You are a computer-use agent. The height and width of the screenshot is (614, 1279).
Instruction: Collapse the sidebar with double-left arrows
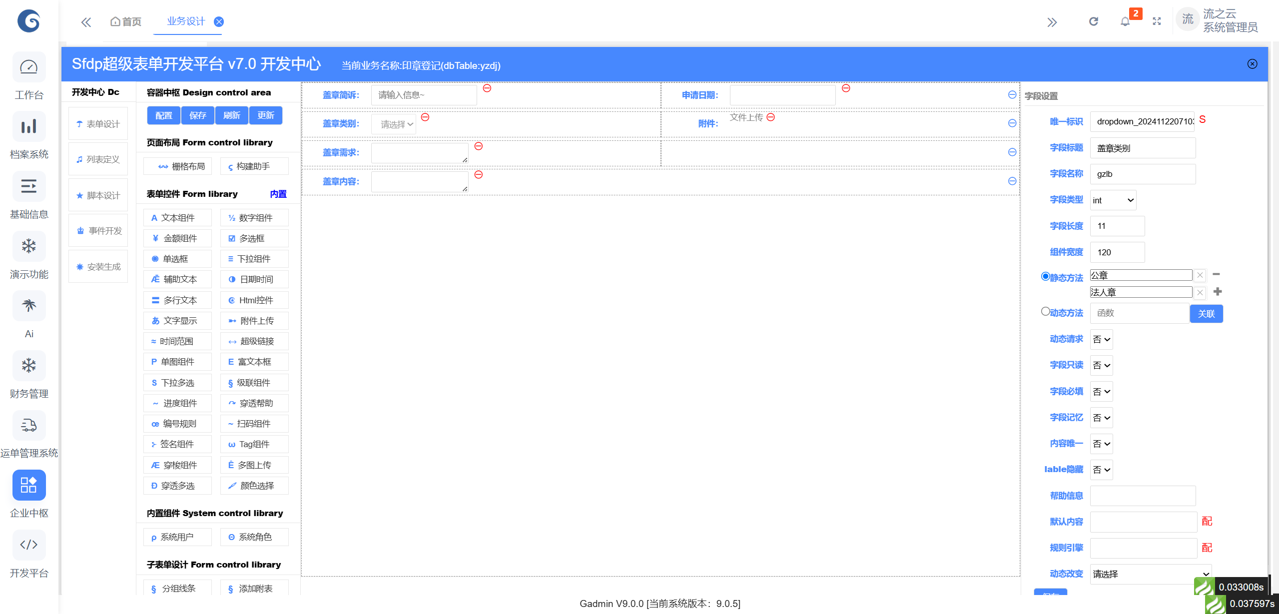tap(86, 22)
